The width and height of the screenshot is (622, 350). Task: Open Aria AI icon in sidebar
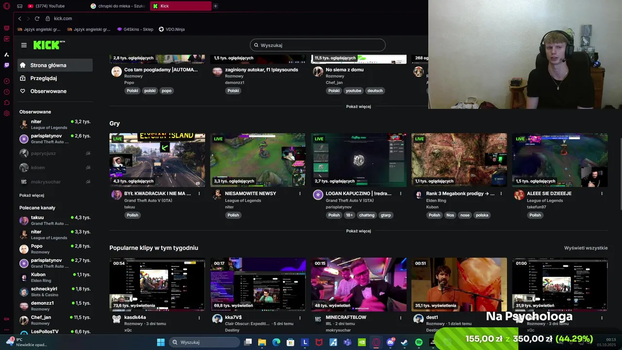click(7, 54)
